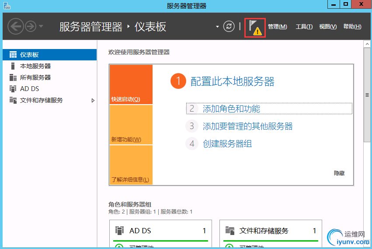Select the 了解详细信息(L) tile
This screenshot has width=372, height=249.
pos(131,165)
